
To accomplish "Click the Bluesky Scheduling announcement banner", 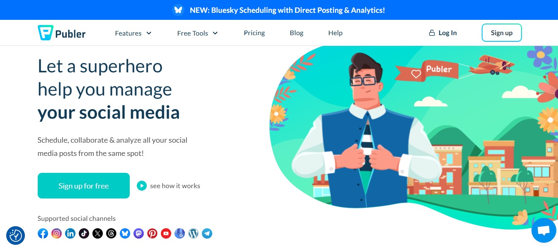I will point(279,10).
